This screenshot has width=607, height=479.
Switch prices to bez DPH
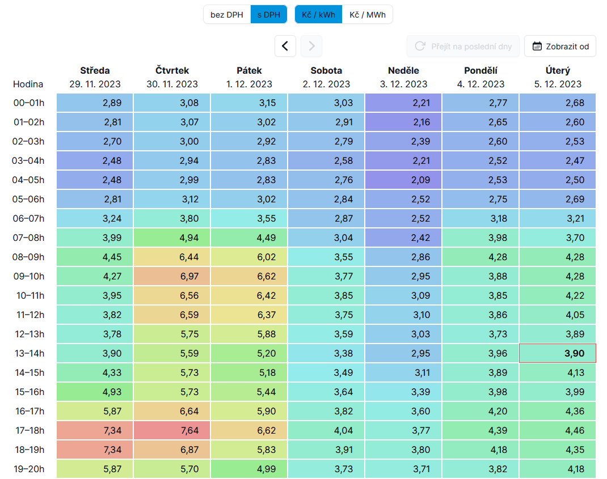click(x=227, y=15)
